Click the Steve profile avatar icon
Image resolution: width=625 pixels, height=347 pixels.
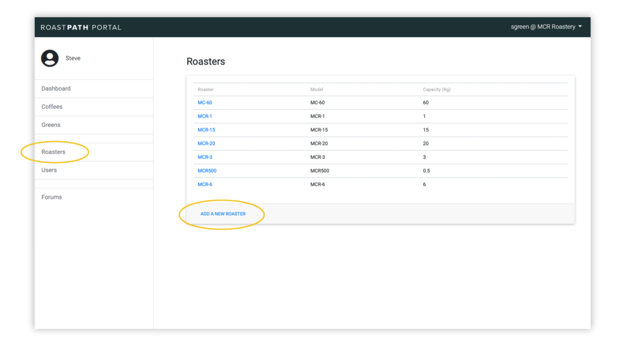pos(50,58)
